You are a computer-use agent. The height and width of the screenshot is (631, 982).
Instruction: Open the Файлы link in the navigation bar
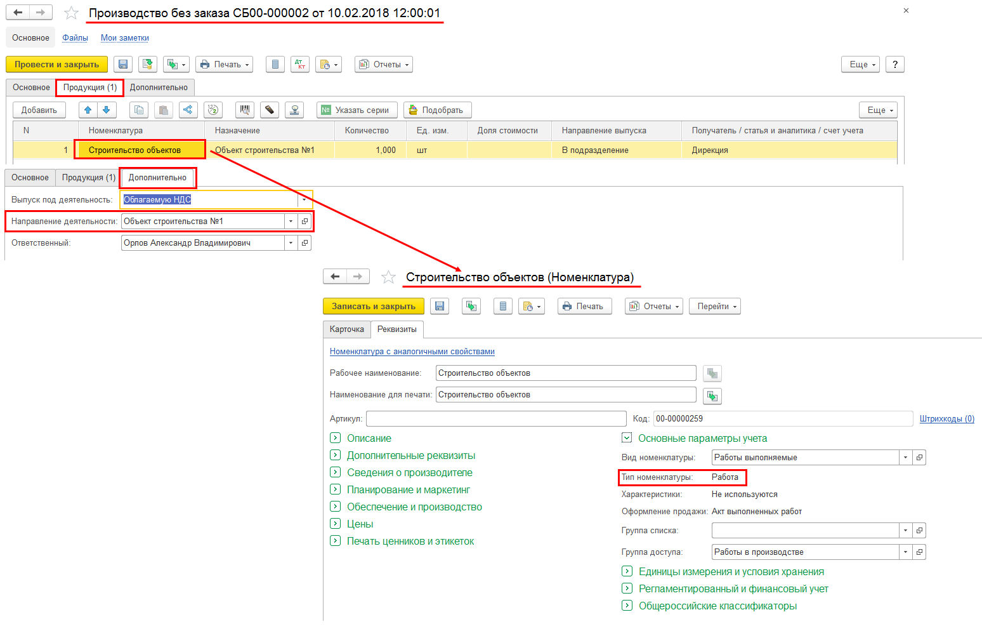(x=75, y=38)
